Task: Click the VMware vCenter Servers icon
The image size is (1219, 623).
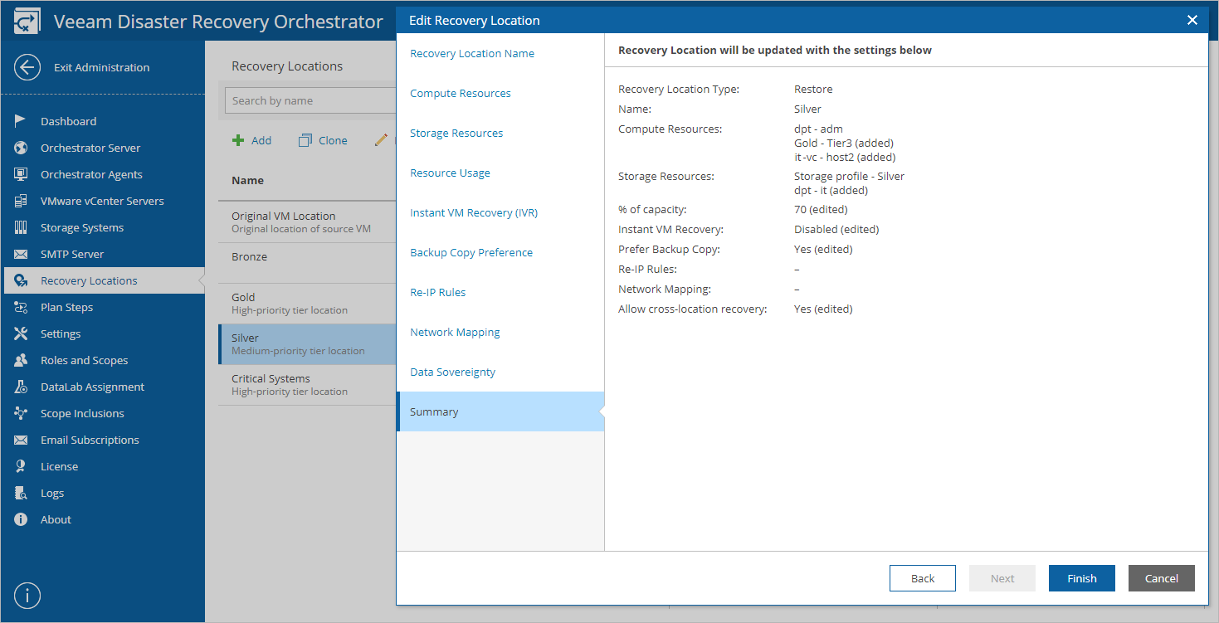Action: click(22, 201)
